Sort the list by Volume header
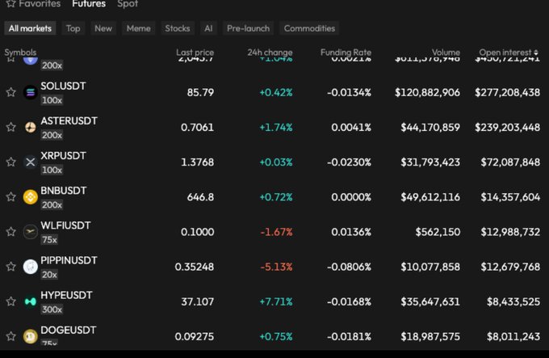Viewport: 549px width, 358px height. point(446,53)
